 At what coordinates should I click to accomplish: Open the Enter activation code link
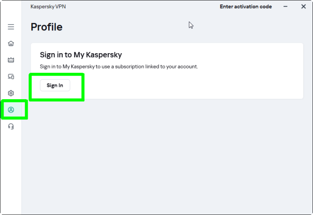pyautogui.click(x=245, y=7)
